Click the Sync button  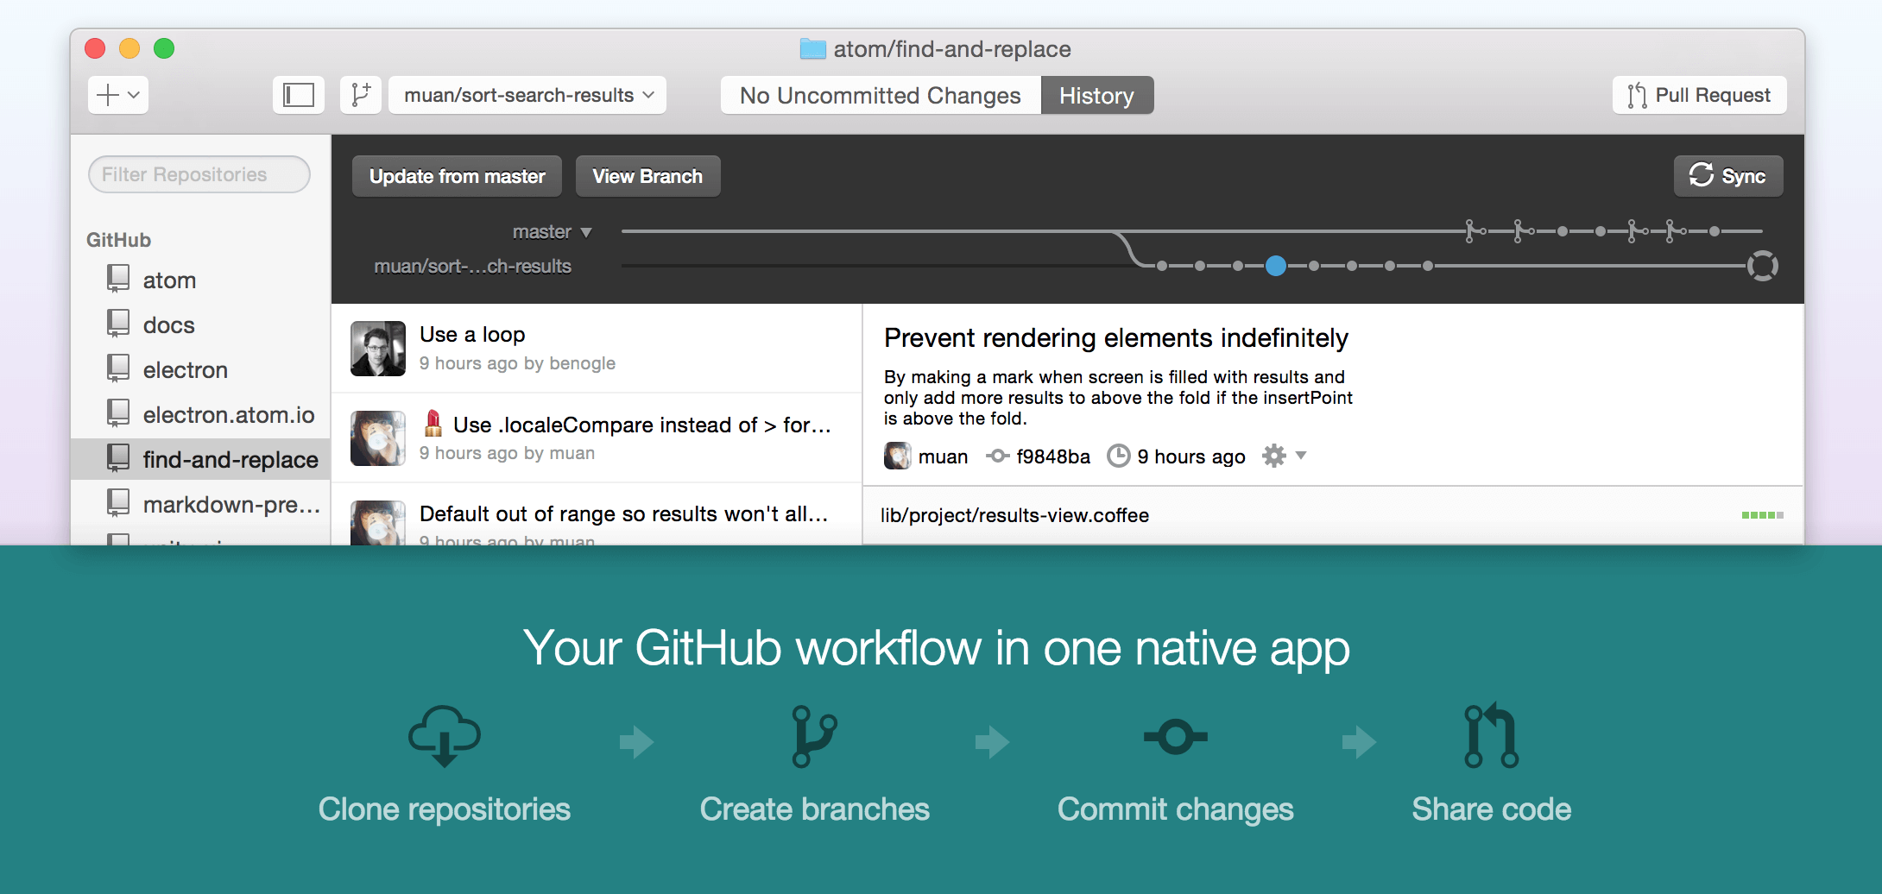coord(1728,176)
